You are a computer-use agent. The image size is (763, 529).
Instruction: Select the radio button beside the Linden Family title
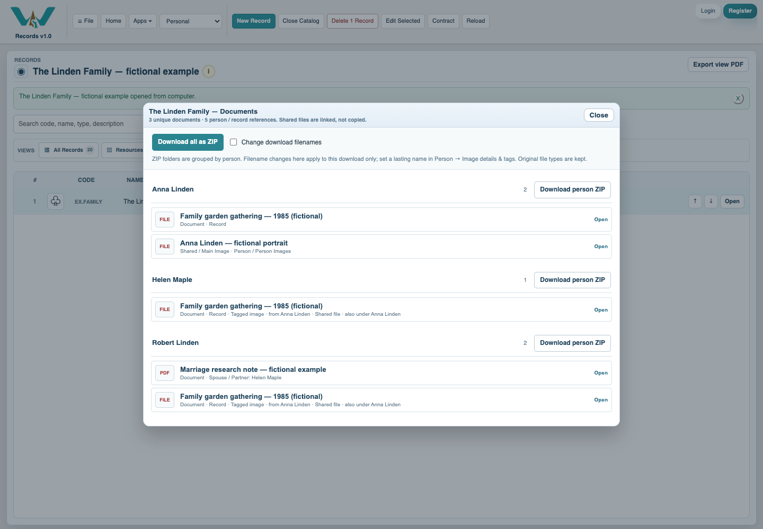pyautogui.click(x=21, y=72)
